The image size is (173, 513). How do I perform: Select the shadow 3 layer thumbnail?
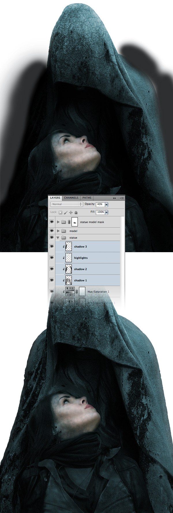[69, 247]
